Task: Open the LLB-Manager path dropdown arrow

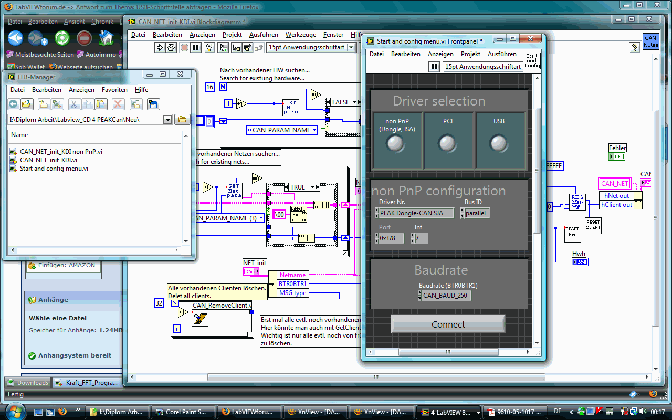Action: coord(167,120)
